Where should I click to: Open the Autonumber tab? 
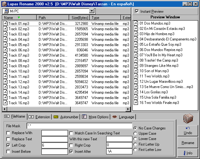(x=66, y=117)
